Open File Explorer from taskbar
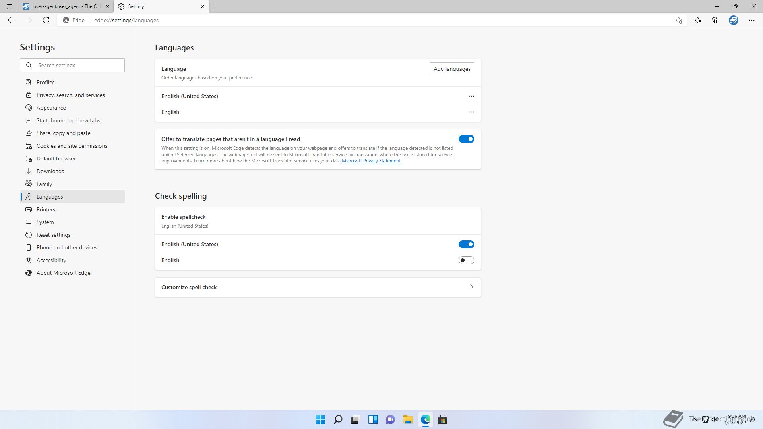 (x=408, y=419)
